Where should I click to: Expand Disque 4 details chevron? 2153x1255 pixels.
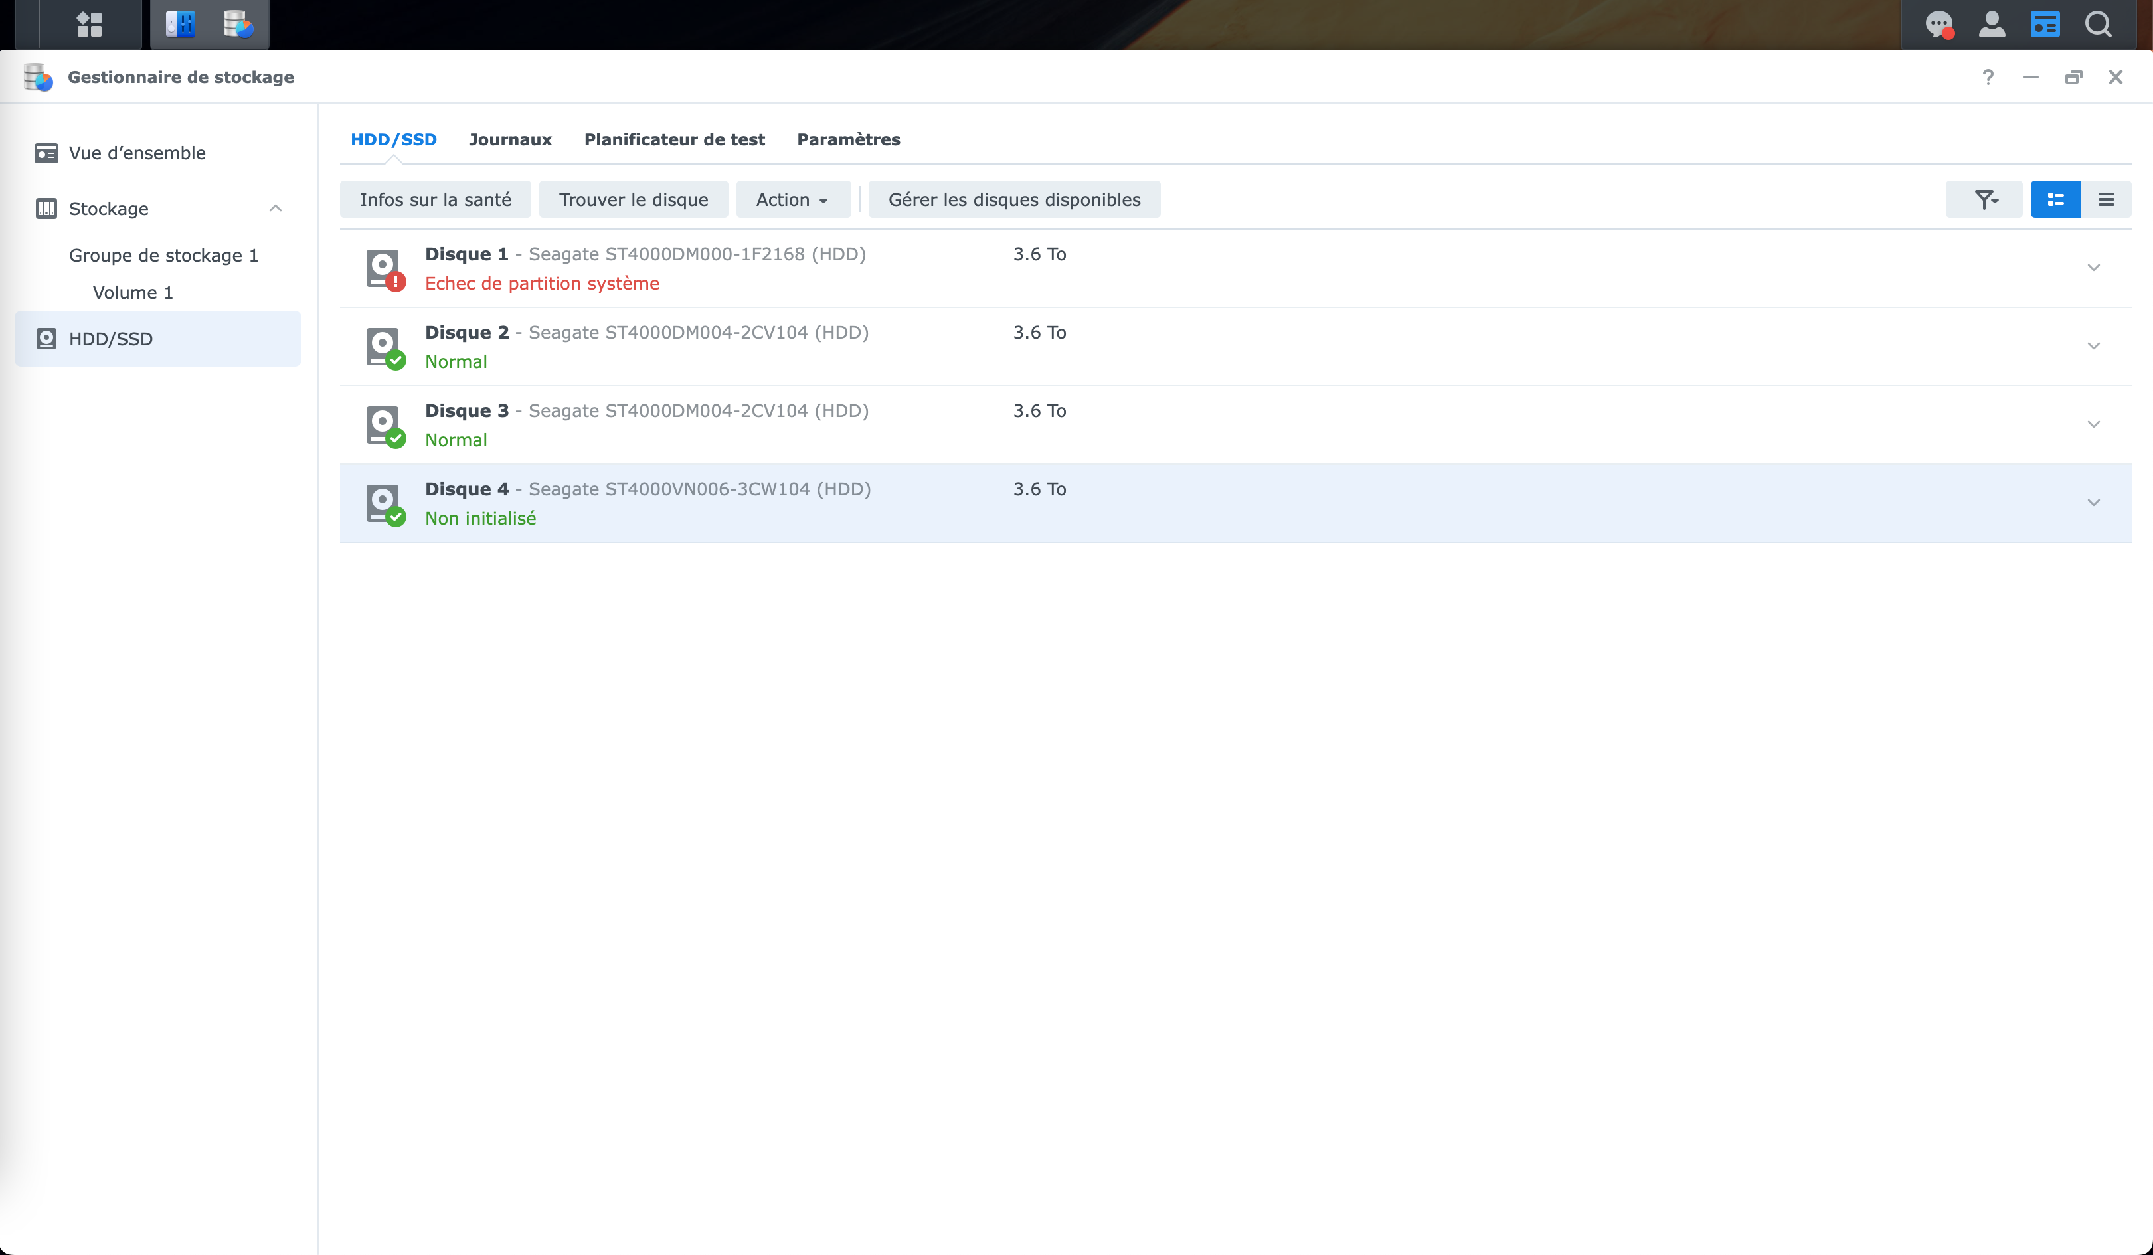pyautogui.click(x=2093, y=503)
